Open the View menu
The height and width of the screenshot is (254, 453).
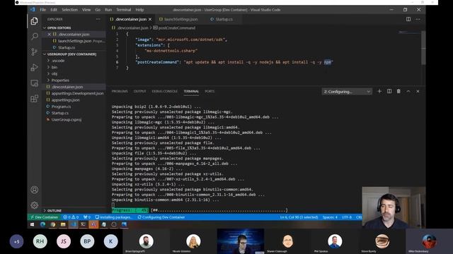point(86,10)
